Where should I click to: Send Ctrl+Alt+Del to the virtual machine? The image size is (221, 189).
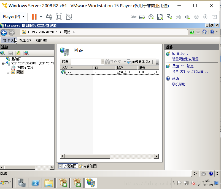tap(49, 17)
